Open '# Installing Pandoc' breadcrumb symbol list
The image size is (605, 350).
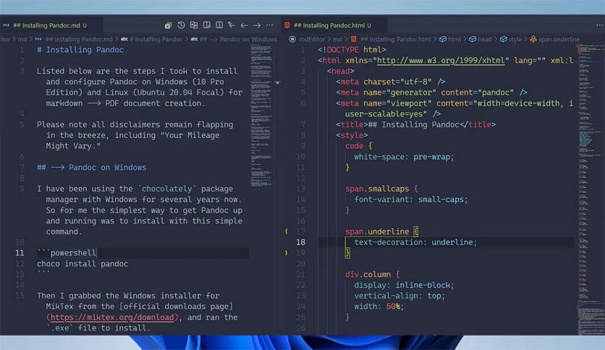click(156, 39)
